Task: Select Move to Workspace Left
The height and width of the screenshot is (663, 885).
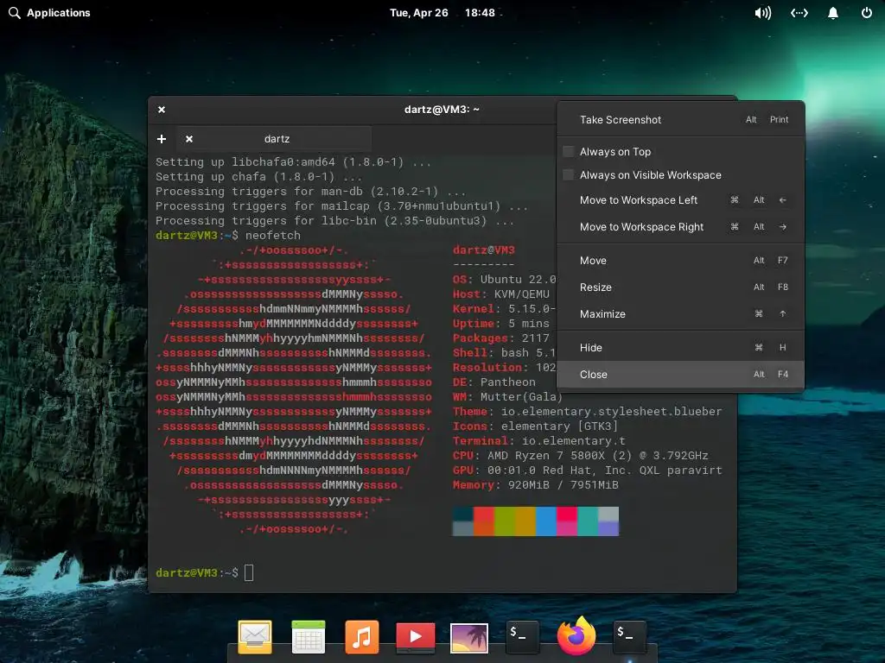Action: pyautogui.click(x=680, y=200)
